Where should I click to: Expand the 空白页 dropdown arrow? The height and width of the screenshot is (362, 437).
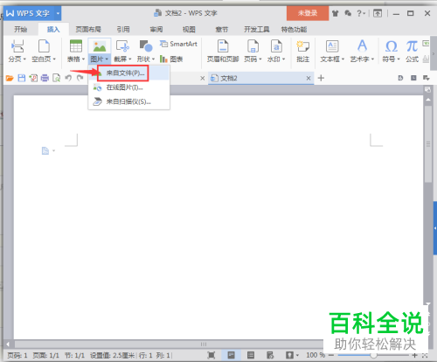click(54, 59)
